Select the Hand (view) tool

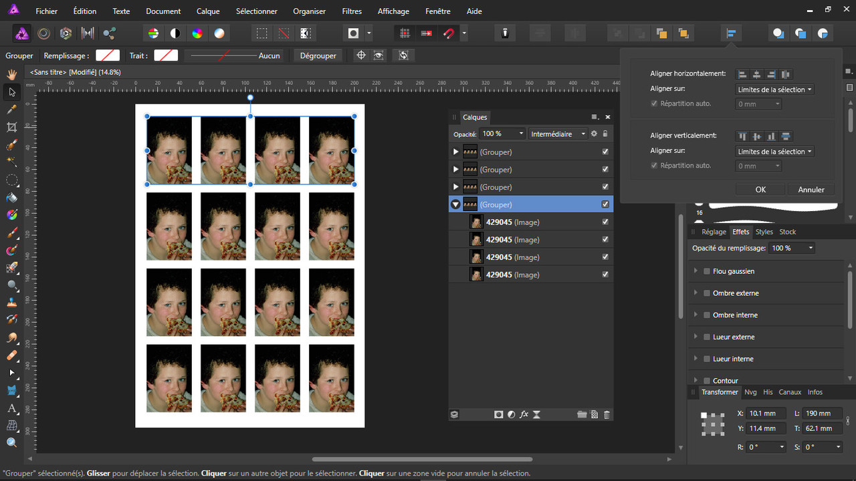pos(11,74)
